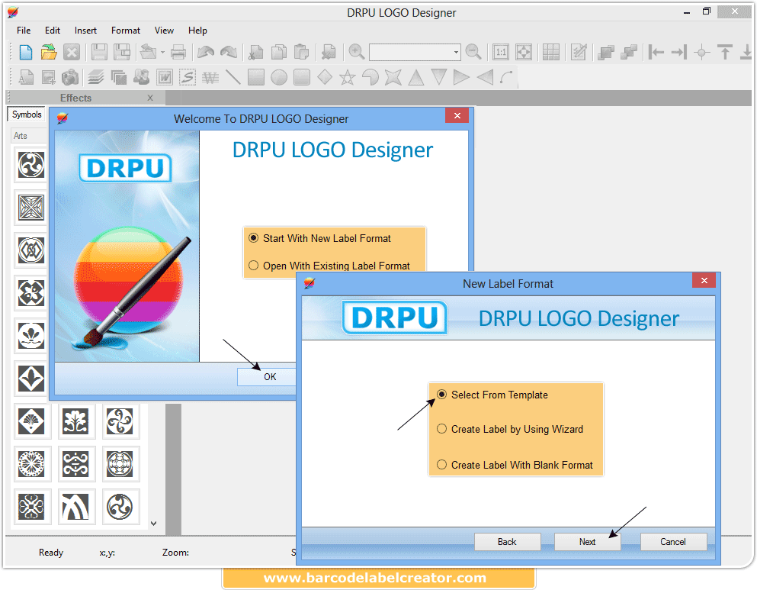Image resolution: width=757 pixels, height=590 pixels.
Task: Align object to top using alignment icon
Action: pyautogui.click(x=724, y=52)
